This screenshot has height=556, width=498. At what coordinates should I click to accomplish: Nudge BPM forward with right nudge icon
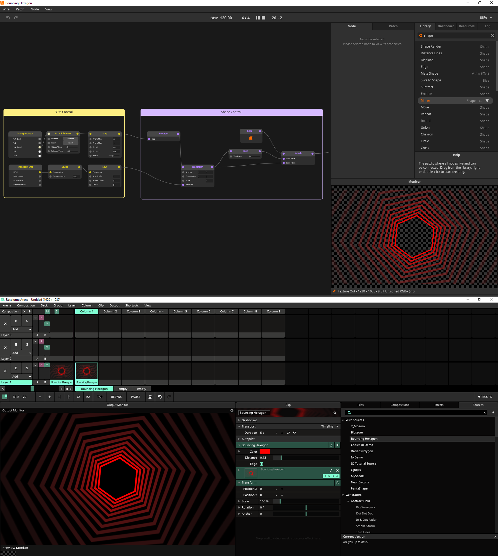(69, 397)
